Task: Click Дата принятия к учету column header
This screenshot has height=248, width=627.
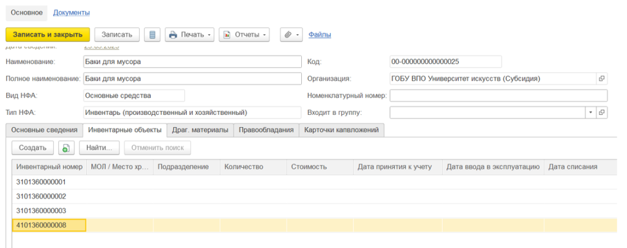Action: coord(398,167)
